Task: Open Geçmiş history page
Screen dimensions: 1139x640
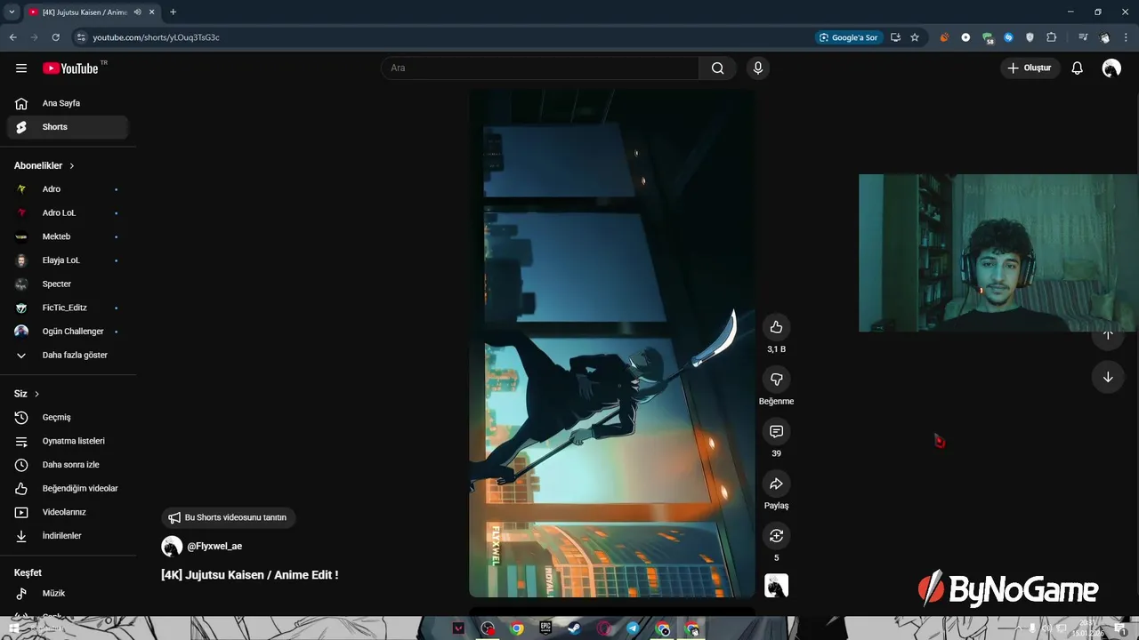Action: 68,418
